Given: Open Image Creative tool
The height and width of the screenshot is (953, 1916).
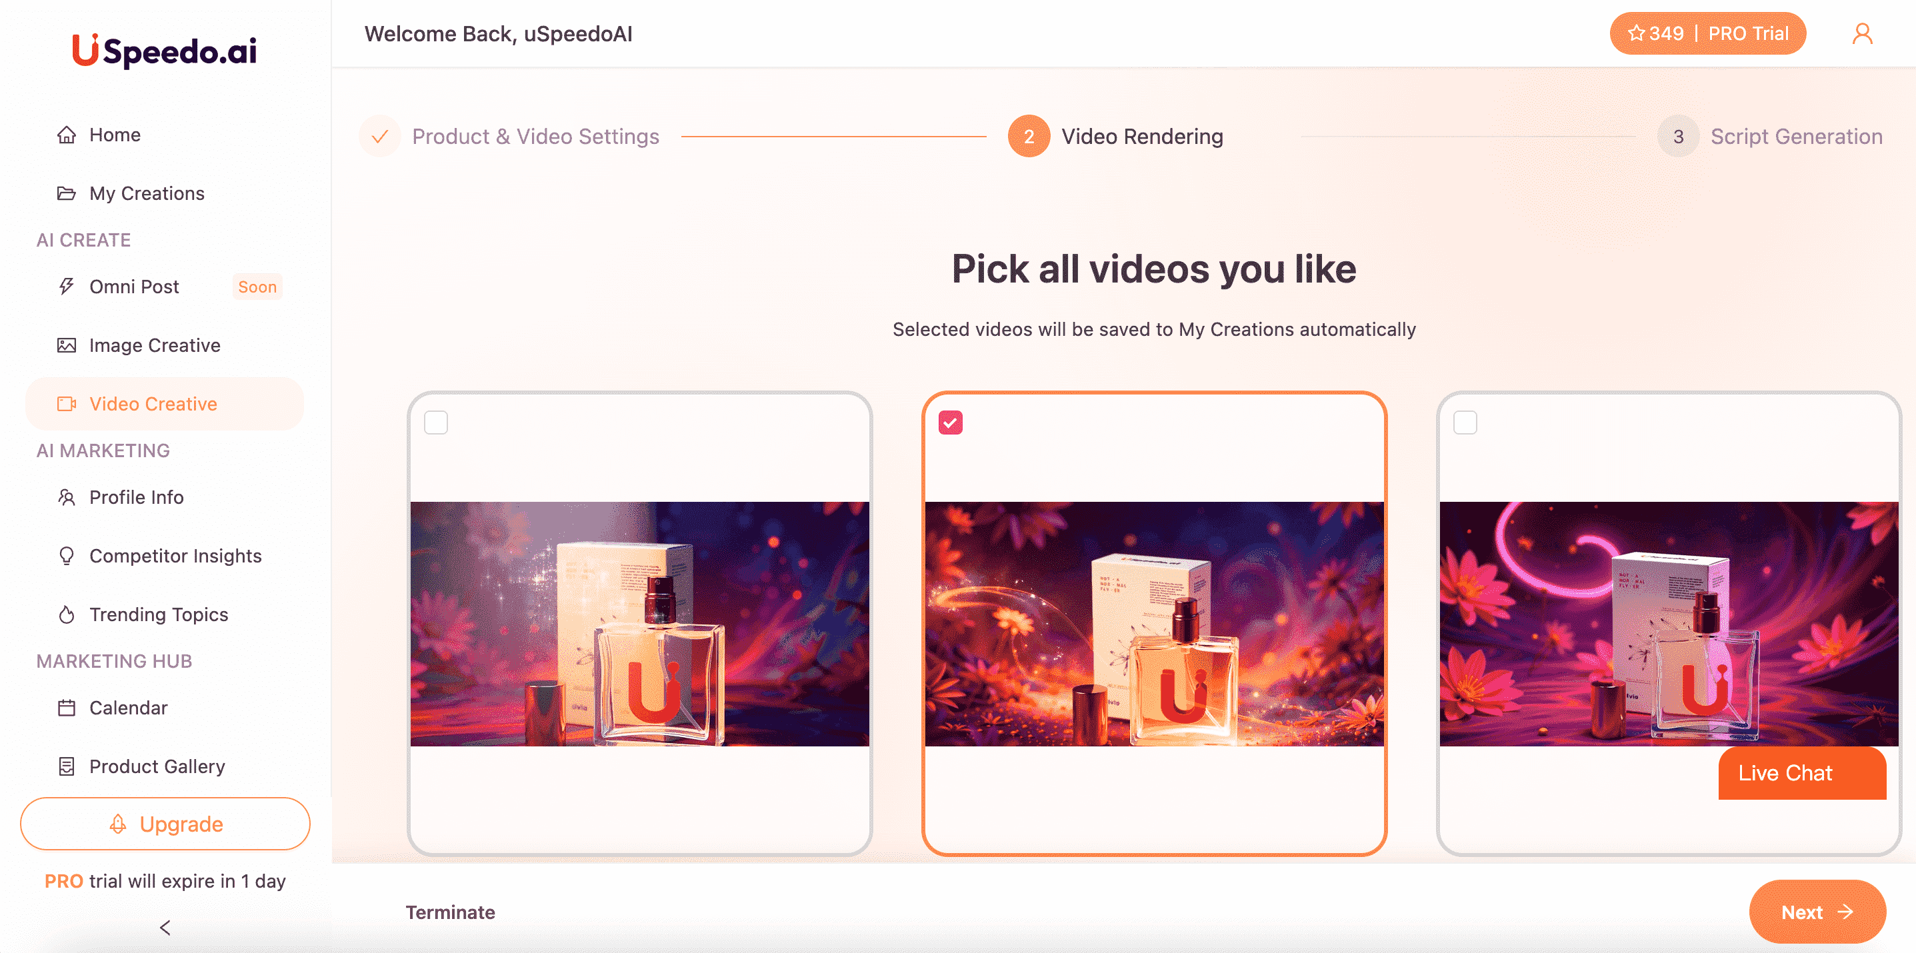Looking at the screenshot, I should tap(154, 345).
